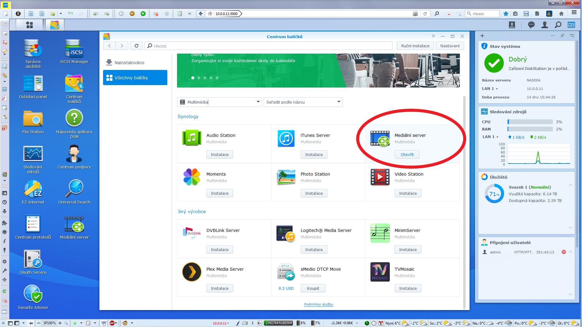Open Centrum protokolů desktop icon
Screen dimensions: 582x327
coord(33,227)
